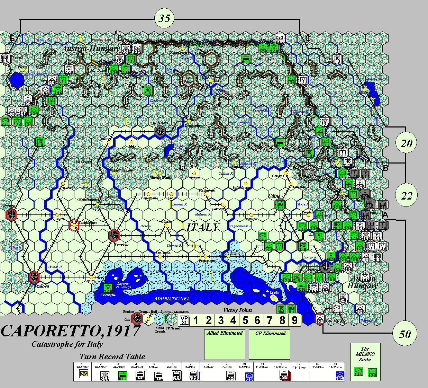This screenshot has width=428, height=388.
Task: Select the Gorizia city hex
Action: click(x=325, y=266)
